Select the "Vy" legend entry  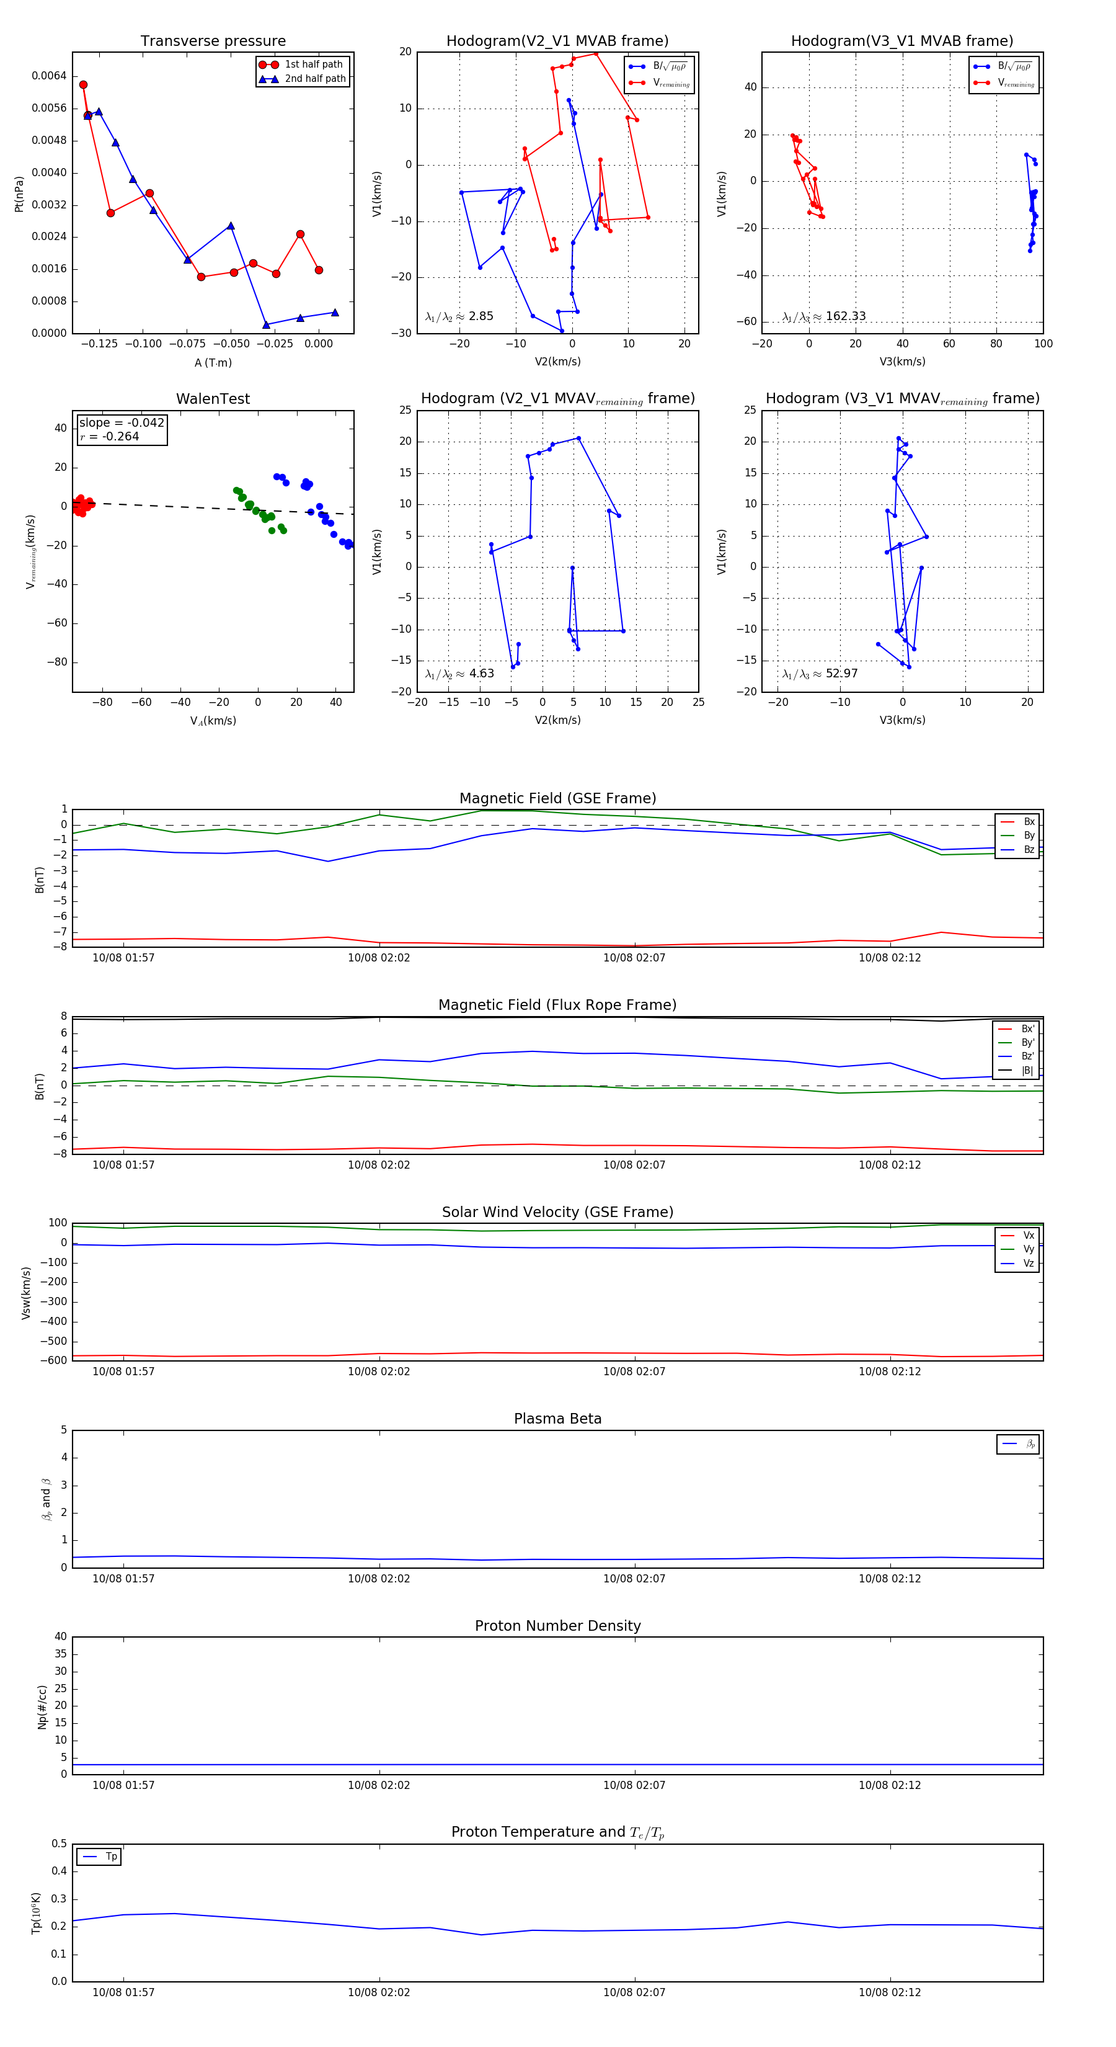(1017, 1249)
